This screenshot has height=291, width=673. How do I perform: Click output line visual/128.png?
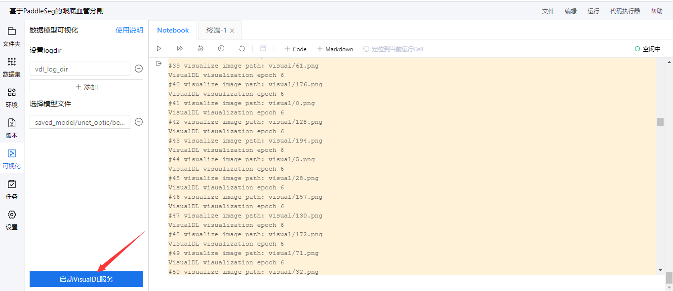(245, 122)
